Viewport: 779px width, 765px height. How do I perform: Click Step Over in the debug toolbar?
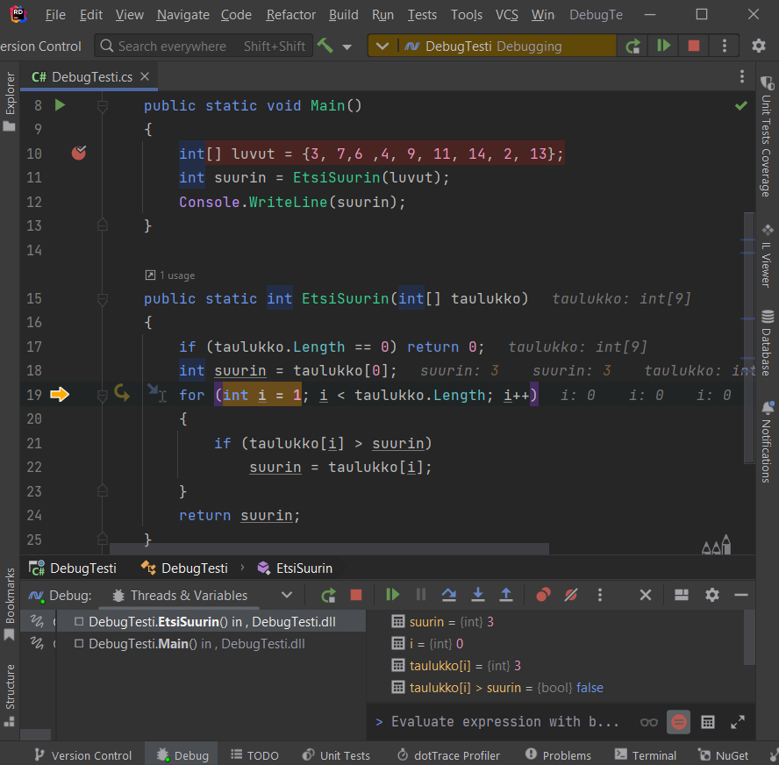pos(449,595)
